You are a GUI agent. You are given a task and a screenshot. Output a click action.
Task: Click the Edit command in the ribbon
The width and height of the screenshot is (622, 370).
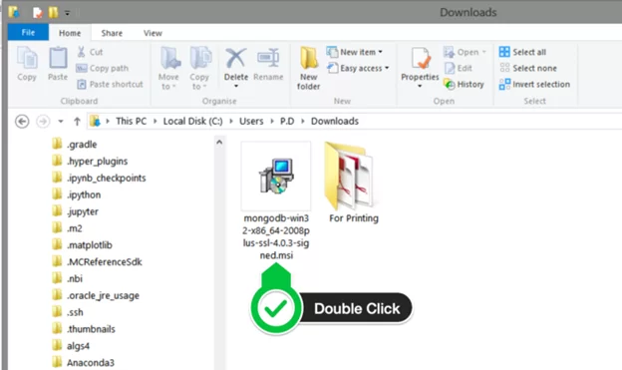(459, 68)
